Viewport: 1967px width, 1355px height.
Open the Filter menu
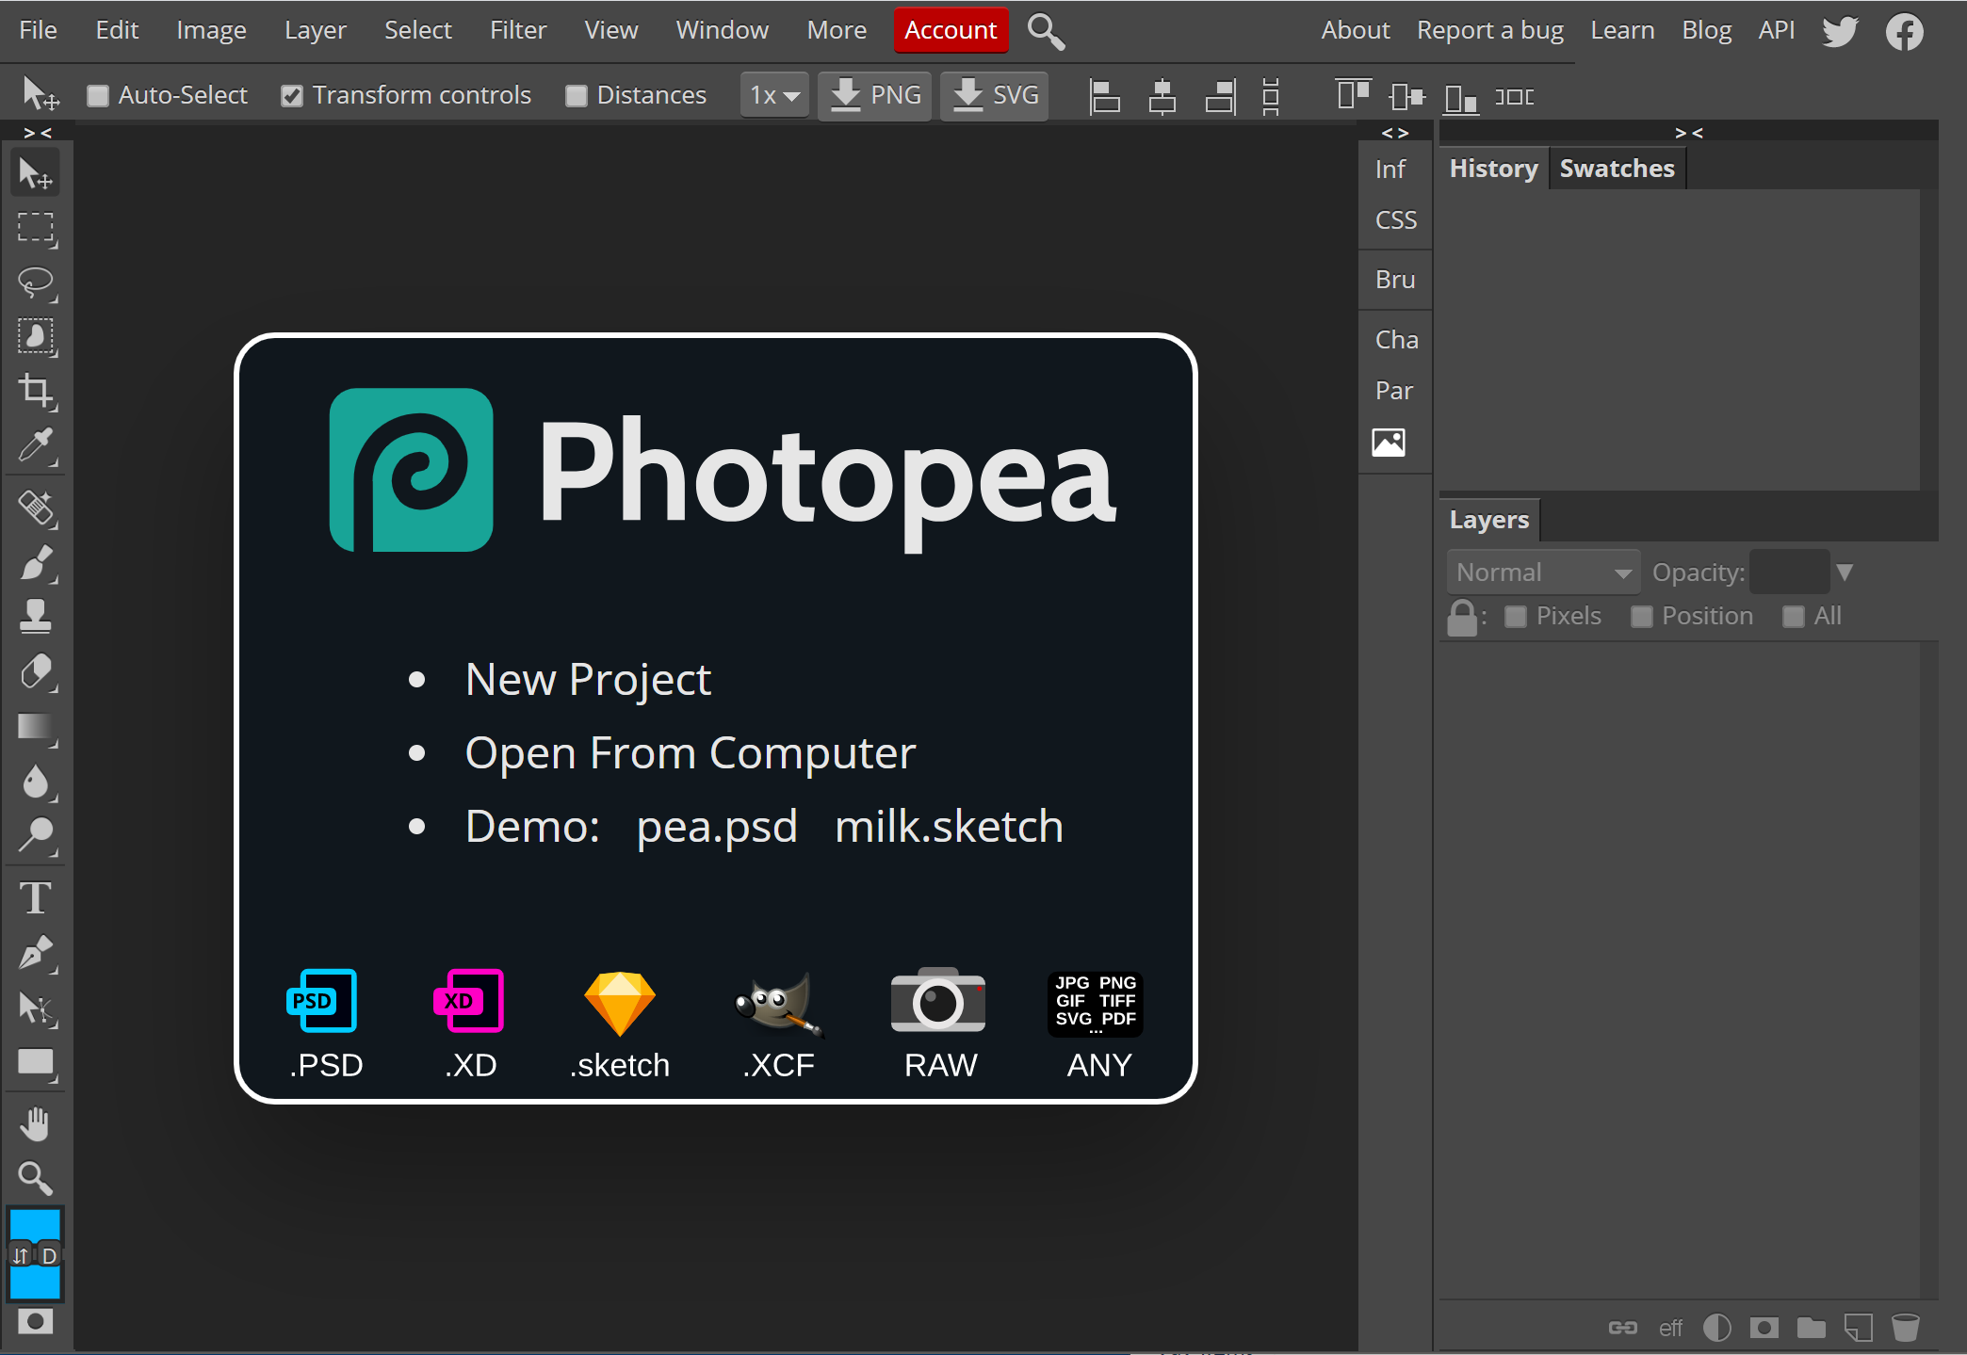pyautogui.click(x=518, y=30)
